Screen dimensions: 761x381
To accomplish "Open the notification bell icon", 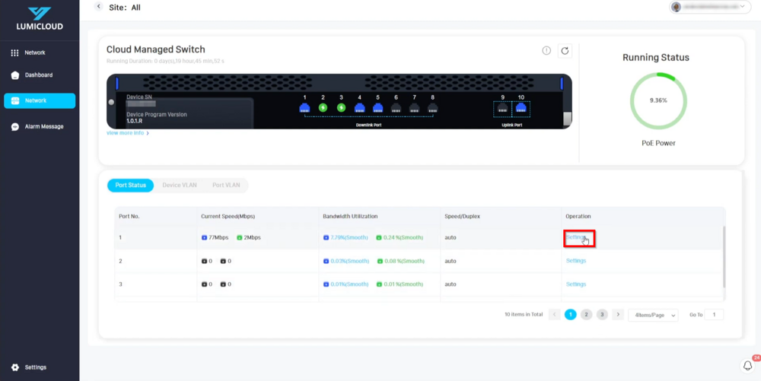I will coord(747,366).
